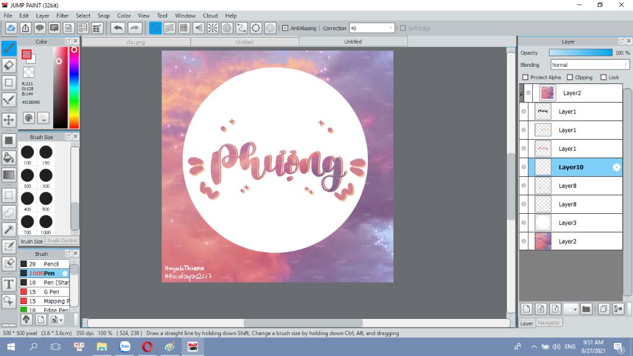Click the rainbow hue bar
This screenshot has height=356, width=633.
[x=74, y=88]
